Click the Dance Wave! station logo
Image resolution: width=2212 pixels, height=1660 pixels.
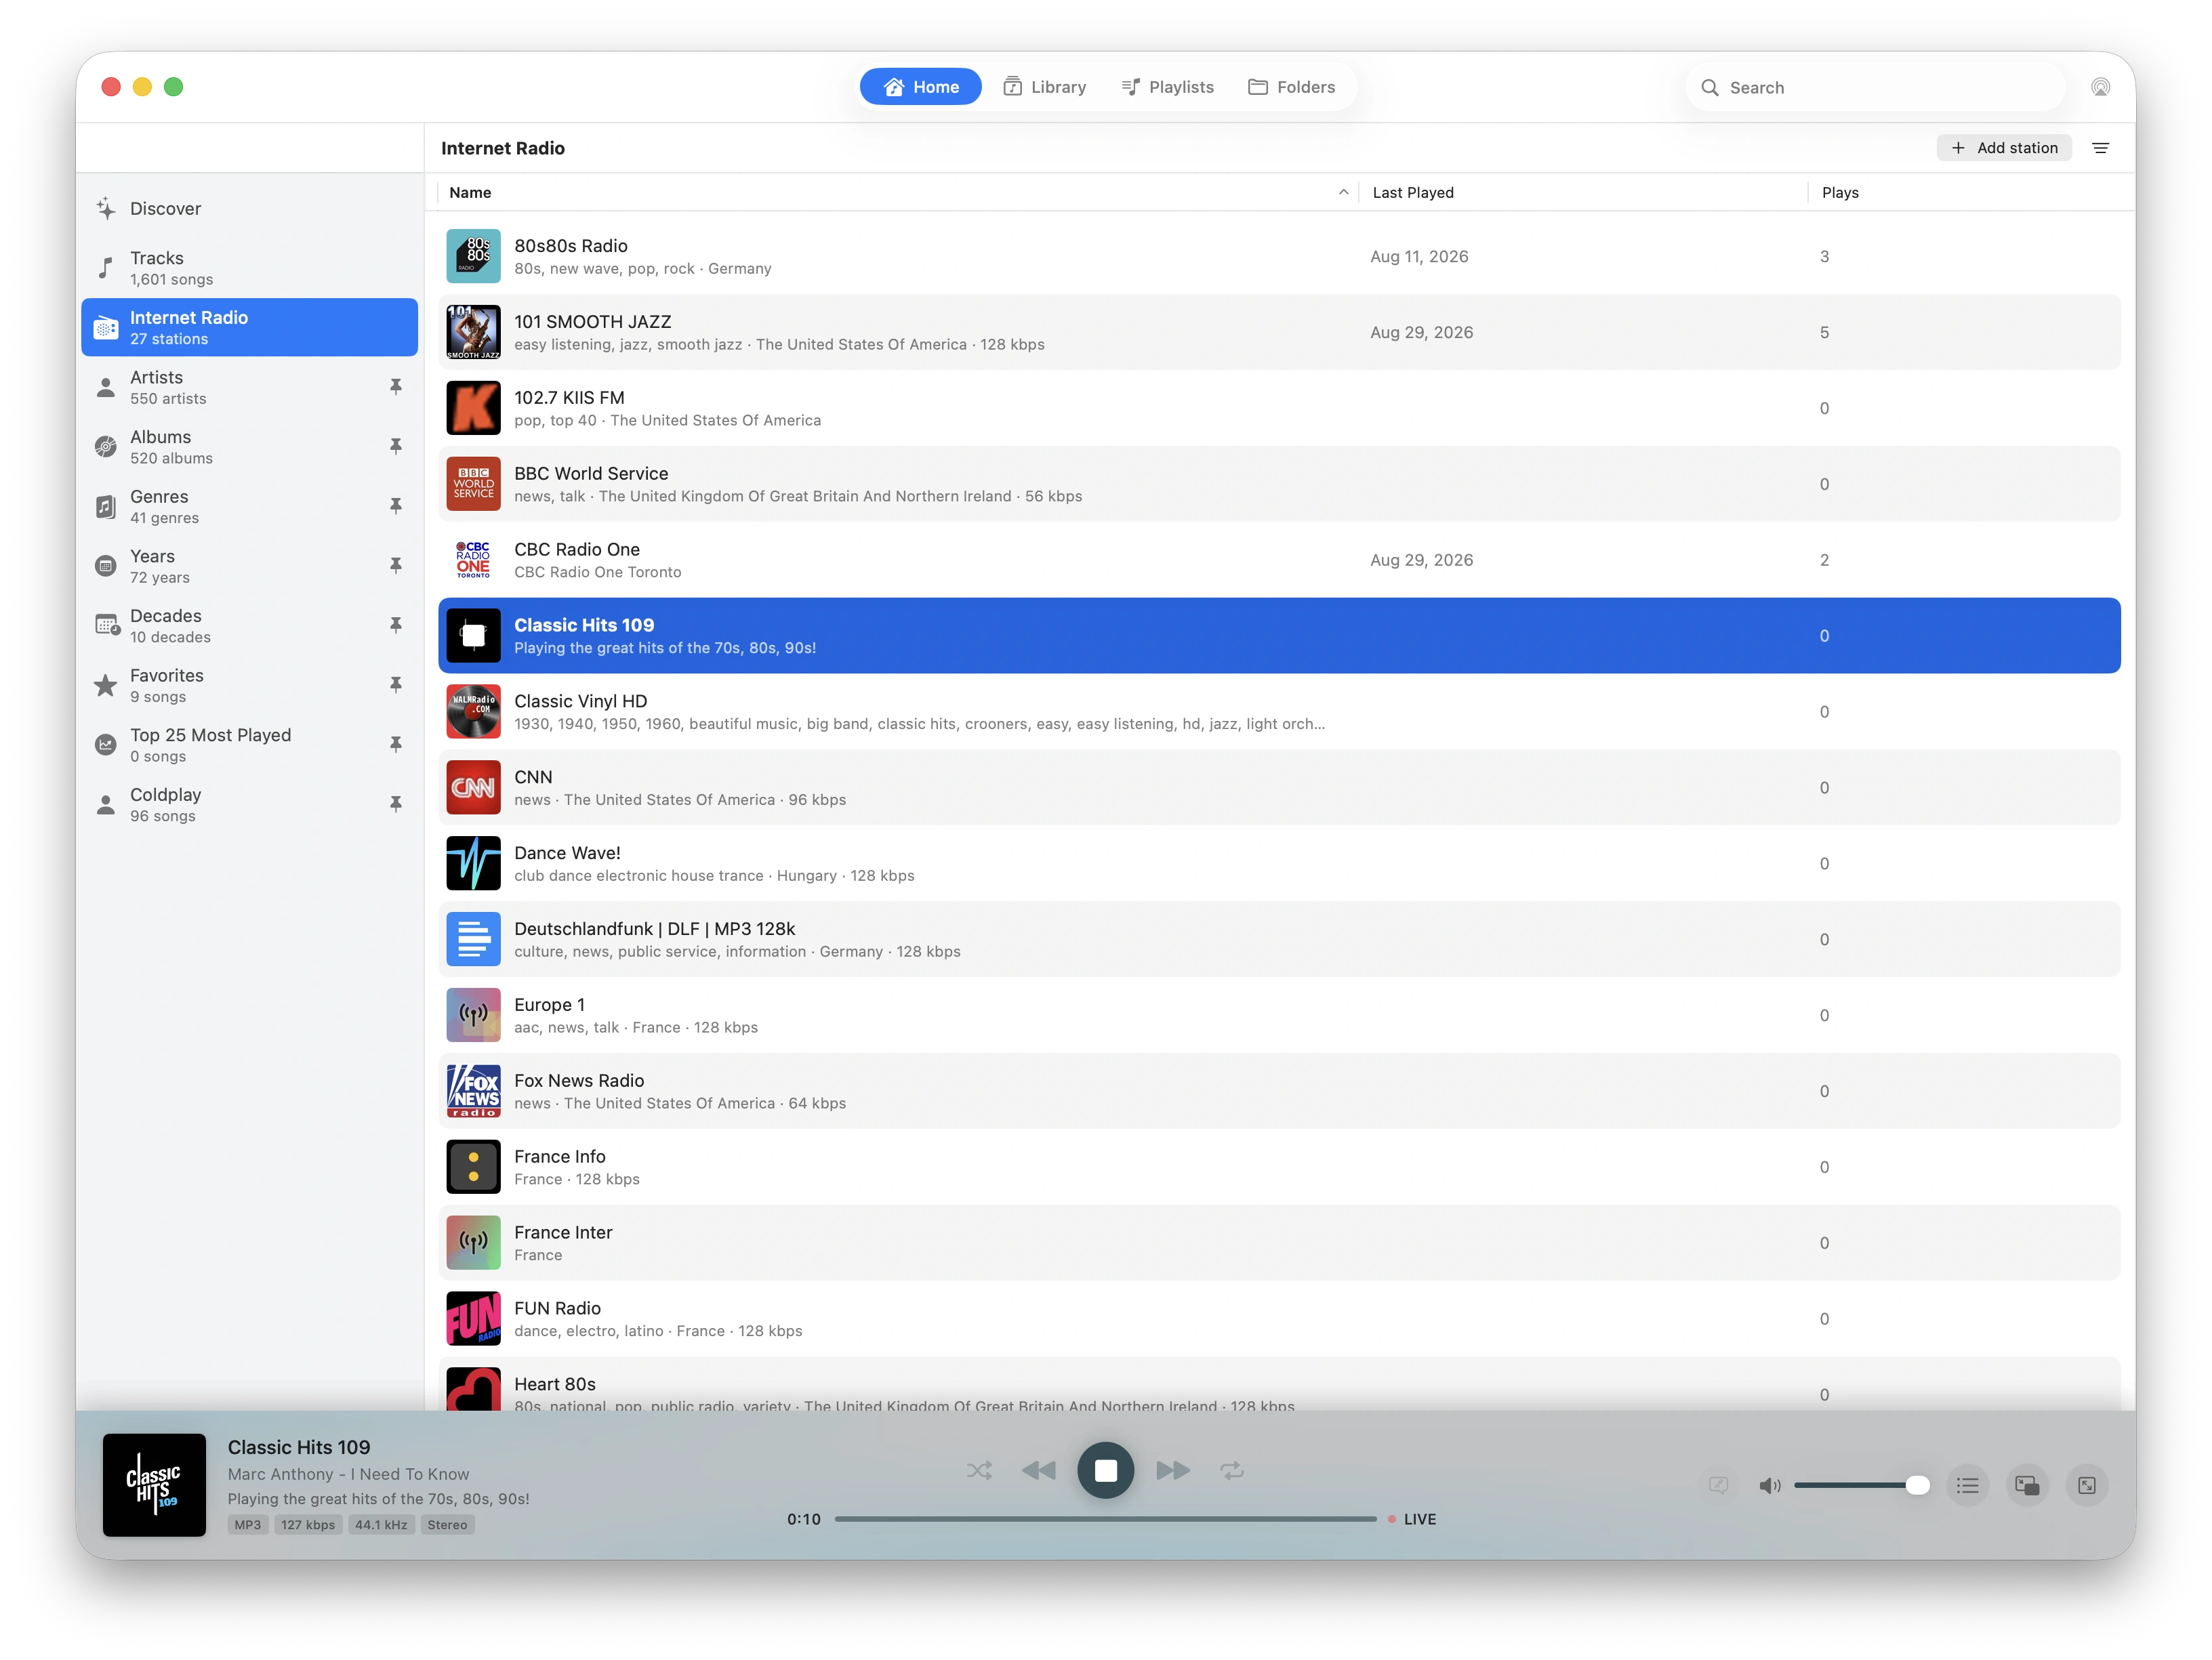473,864
